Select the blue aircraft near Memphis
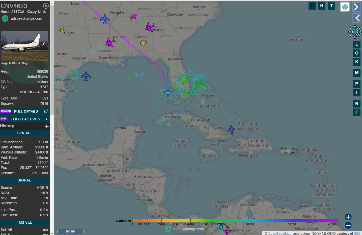The height and width of the screenshot is (235, 362). 105,19
